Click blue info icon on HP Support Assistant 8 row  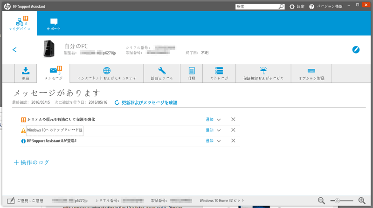[23, 141]
